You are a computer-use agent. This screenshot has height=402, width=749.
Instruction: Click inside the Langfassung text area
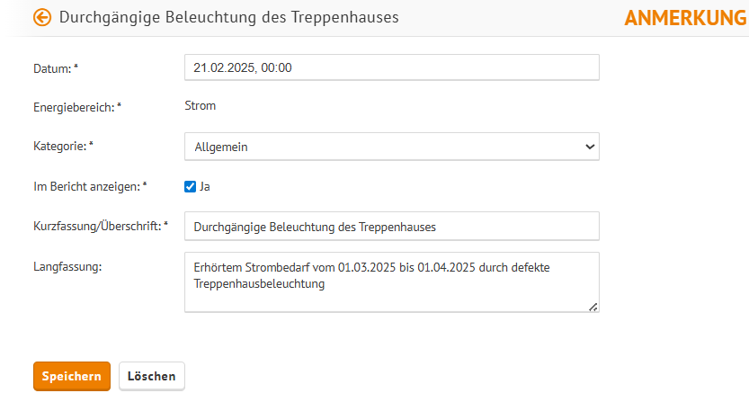[x=392, y=282]
